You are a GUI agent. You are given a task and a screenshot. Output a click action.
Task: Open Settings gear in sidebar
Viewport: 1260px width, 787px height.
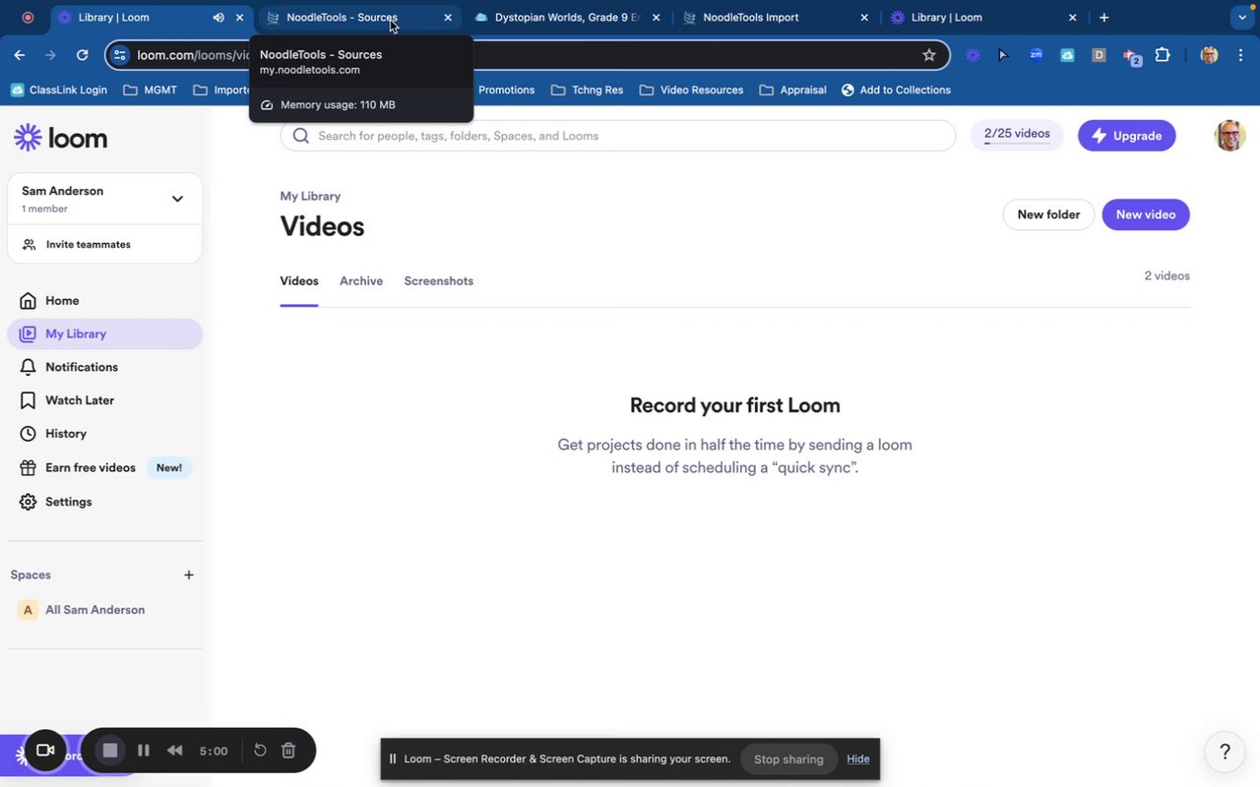coord(104,502)
